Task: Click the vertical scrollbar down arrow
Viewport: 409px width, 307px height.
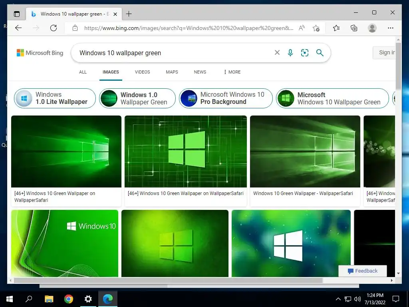Action: click(x=398, y=273)
